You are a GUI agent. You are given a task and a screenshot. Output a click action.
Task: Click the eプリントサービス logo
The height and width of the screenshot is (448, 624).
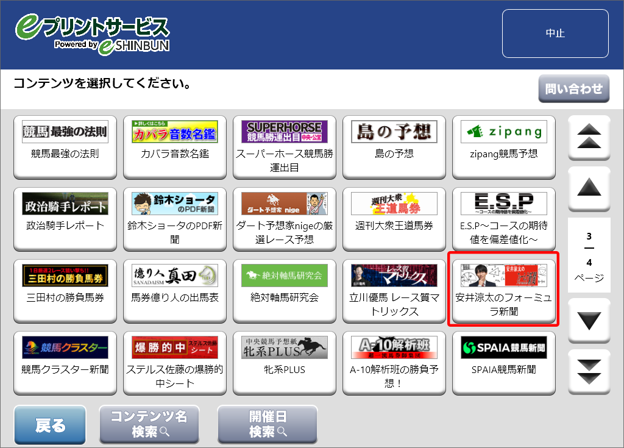(x=93, y=34)
